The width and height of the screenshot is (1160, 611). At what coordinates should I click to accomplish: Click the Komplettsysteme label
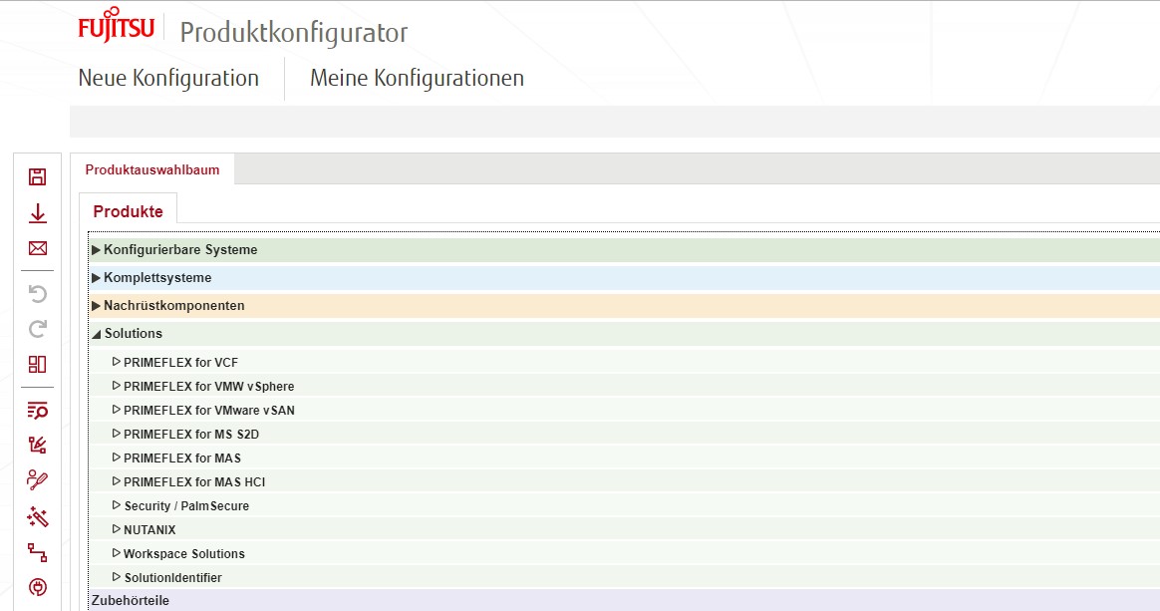tap(157, 278)
